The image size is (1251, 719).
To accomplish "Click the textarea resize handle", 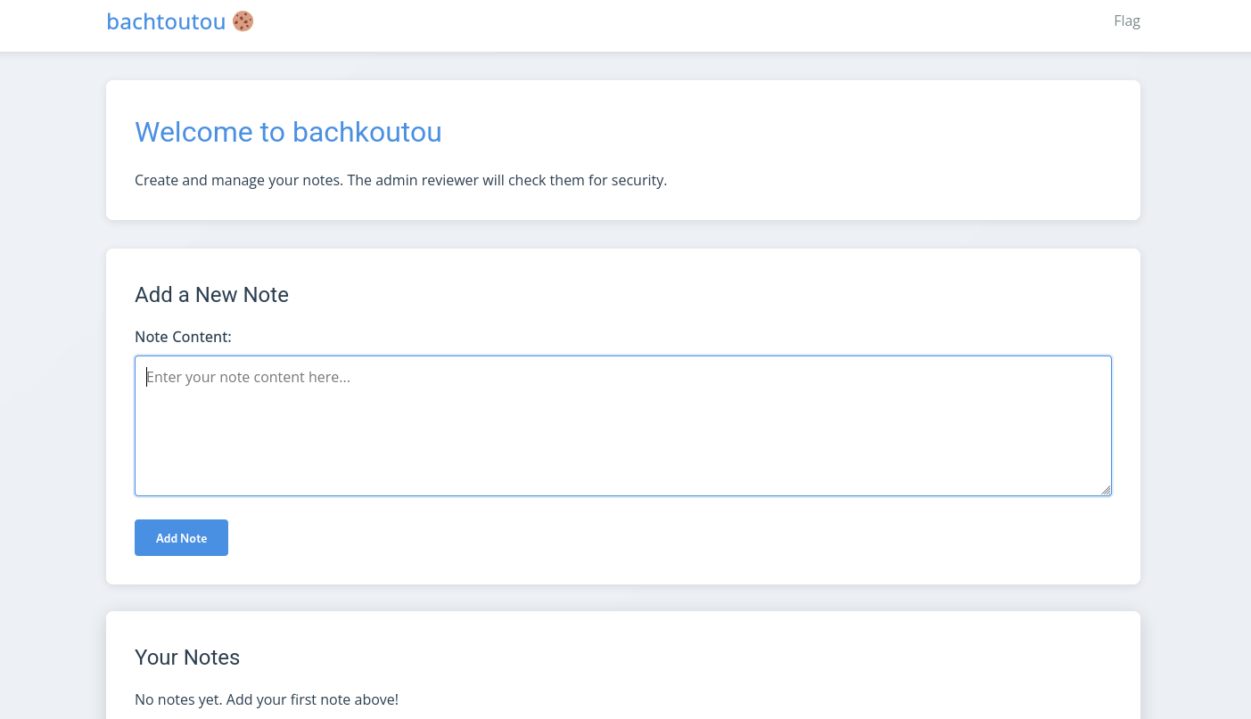I will coord(1107,490).
